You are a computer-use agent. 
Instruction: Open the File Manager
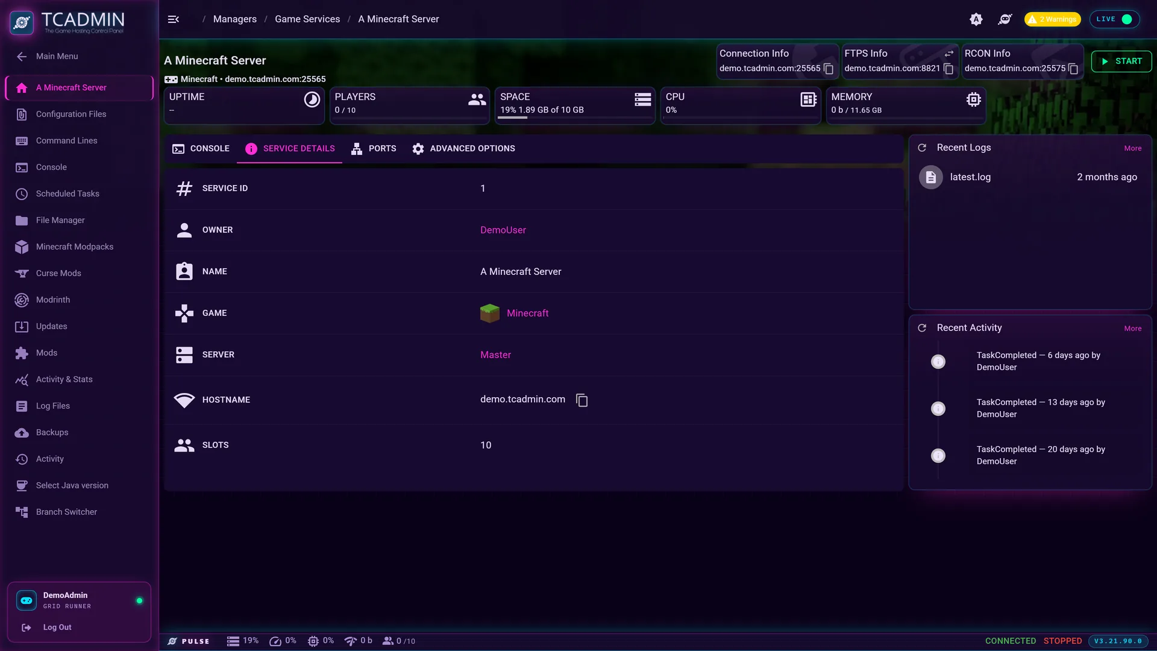79,220
